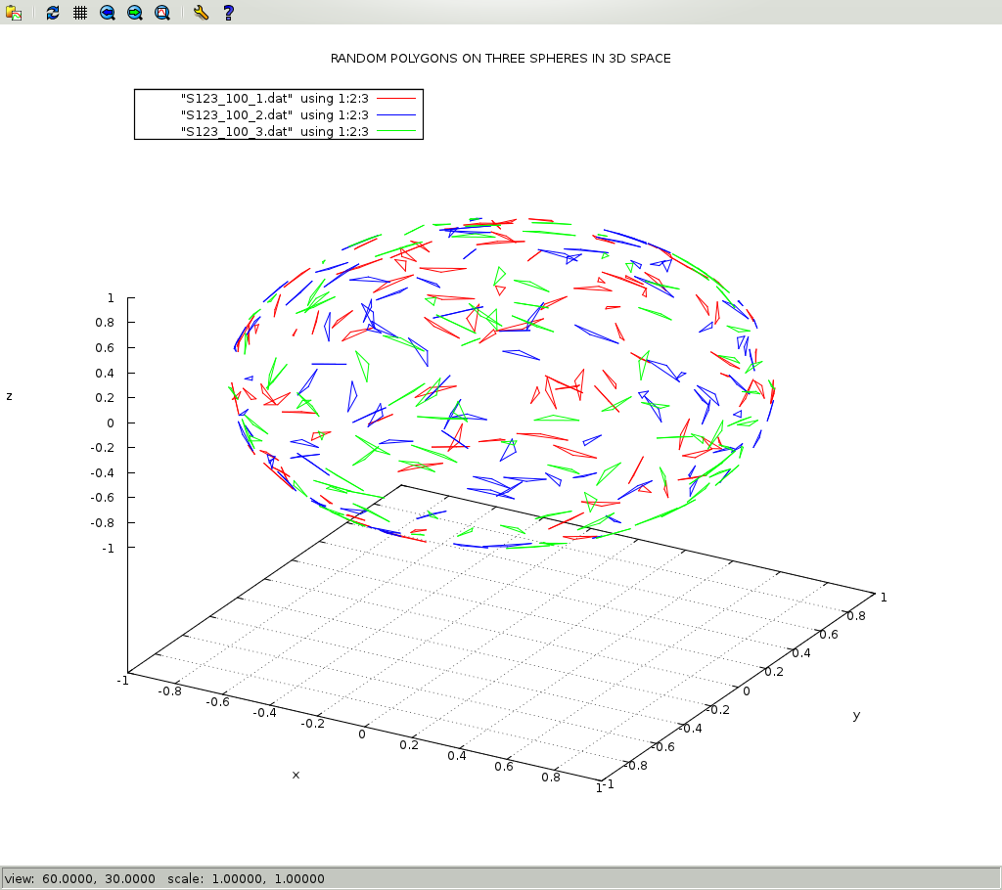Open configuration with the wrench icon
Screen dimensions: 1002x890
201,13
